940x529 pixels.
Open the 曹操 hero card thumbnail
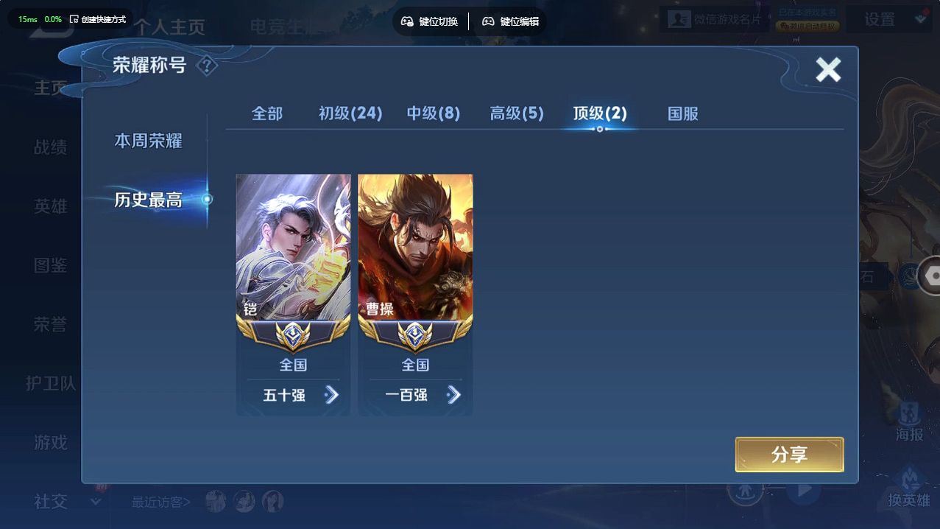click(415, 248)
